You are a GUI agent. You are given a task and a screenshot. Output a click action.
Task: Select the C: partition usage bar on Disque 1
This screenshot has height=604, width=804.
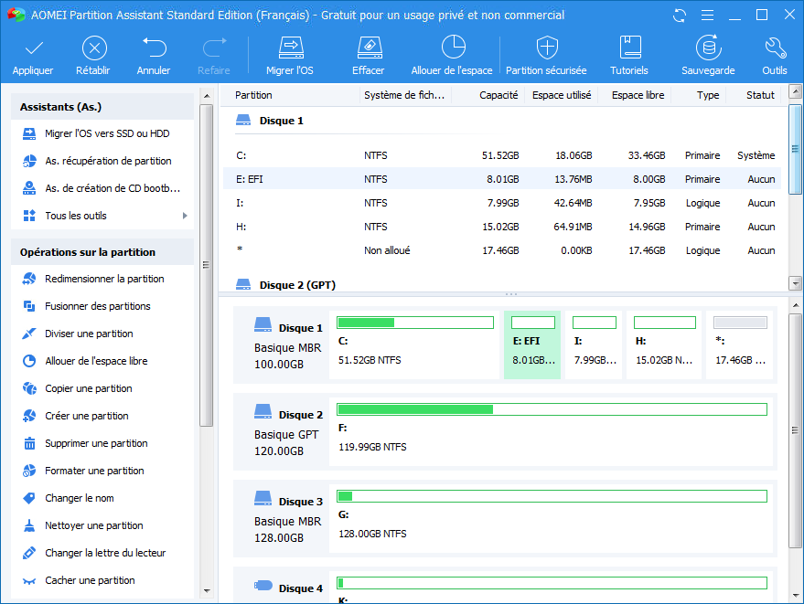pyautogui.click(x=415, y=323)
